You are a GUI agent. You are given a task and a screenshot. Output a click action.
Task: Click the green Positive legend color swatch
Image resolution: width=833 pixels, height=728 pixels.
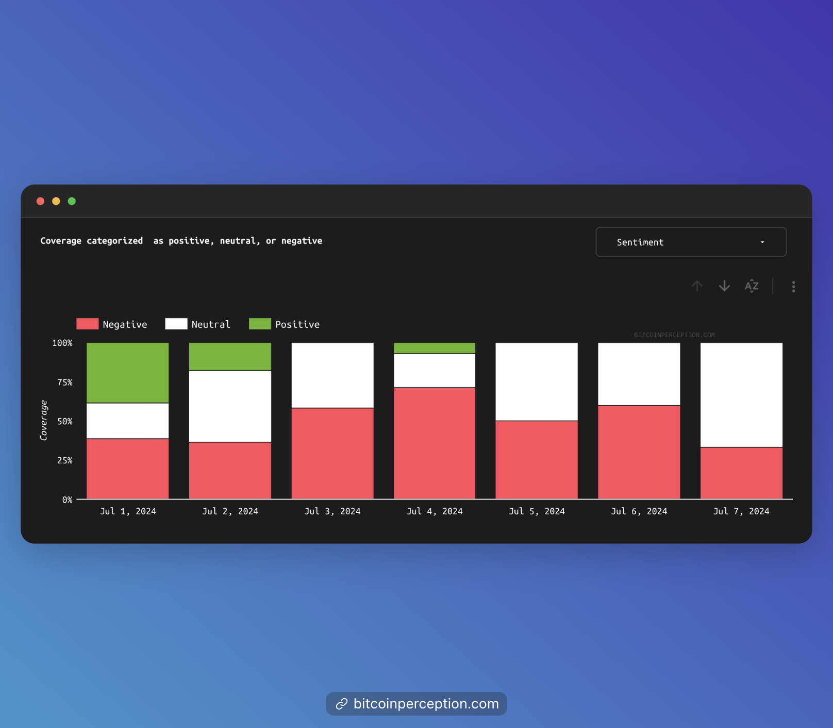(x=260, y=324)
